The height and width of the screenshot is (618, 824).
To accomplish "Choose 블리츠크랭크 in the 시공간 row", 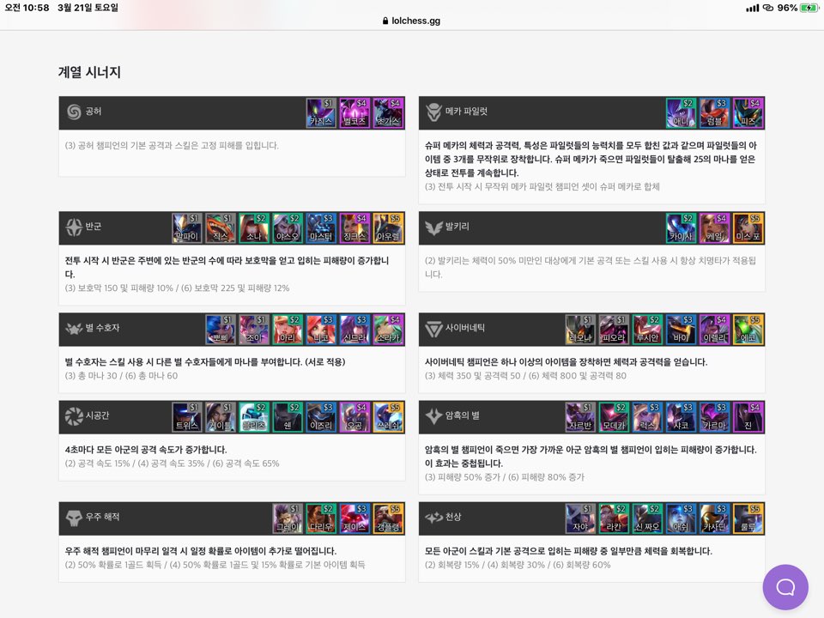I will 254,417.
